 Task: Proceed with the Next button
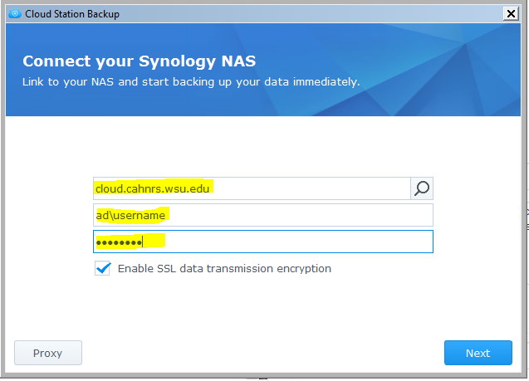tap(478, 353)
